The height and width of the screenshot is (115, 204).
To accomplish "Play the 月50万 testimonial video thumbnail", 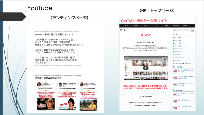I will (67, 104).
